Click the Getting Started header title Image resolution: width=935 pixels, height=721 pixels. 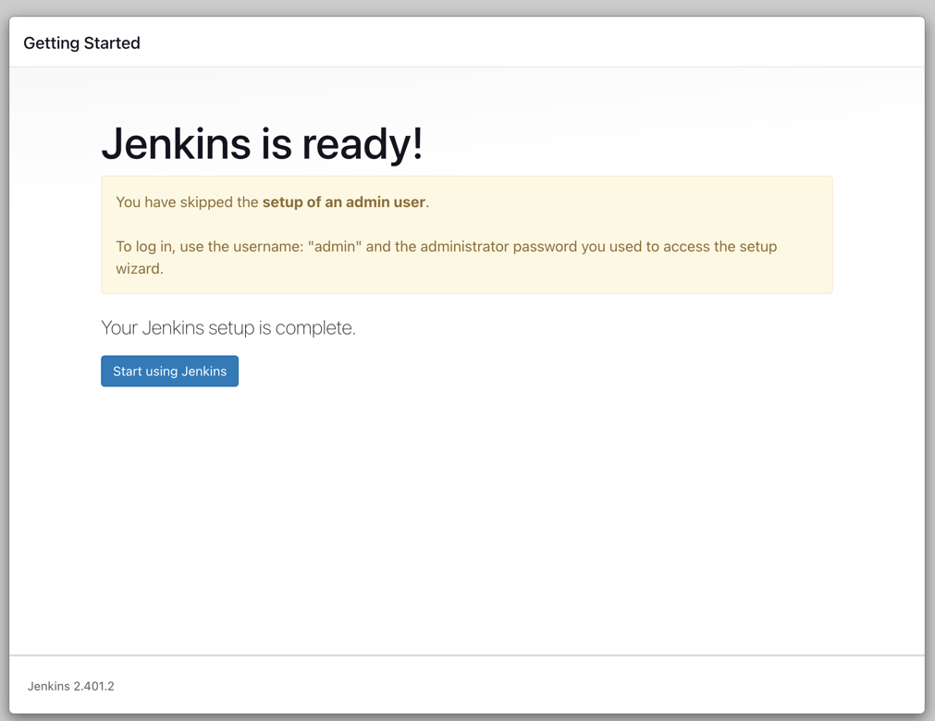tap(81, 43)
